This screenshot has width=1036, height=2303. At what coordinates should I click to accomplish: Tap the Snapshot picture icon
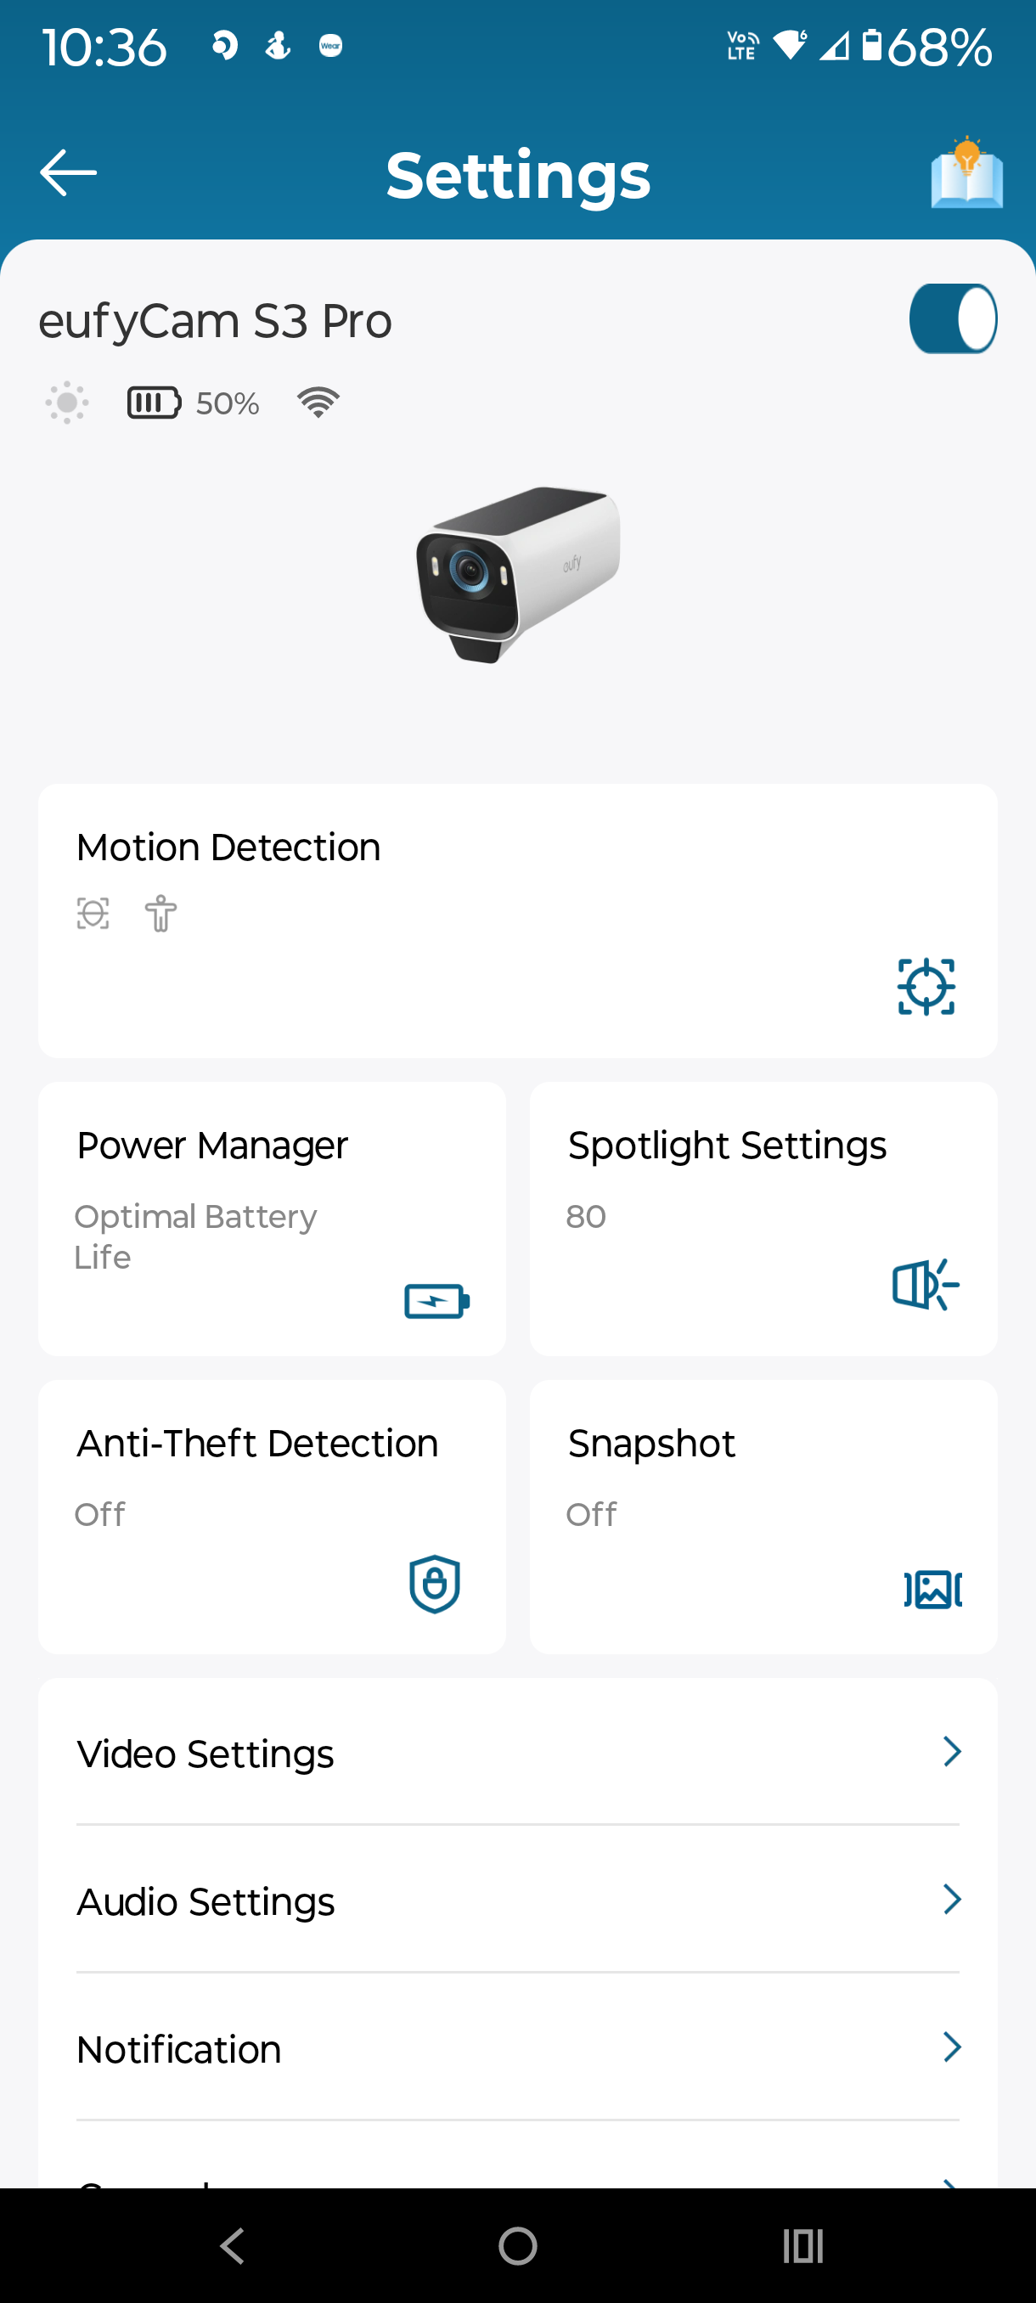click(x=932, y=1590)
